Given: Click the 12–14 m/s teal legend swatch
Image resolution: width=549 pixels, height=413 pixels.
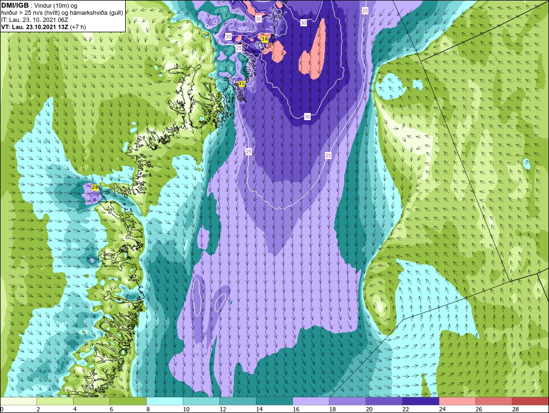Looking at the screenshot, I should coord(238,401).
